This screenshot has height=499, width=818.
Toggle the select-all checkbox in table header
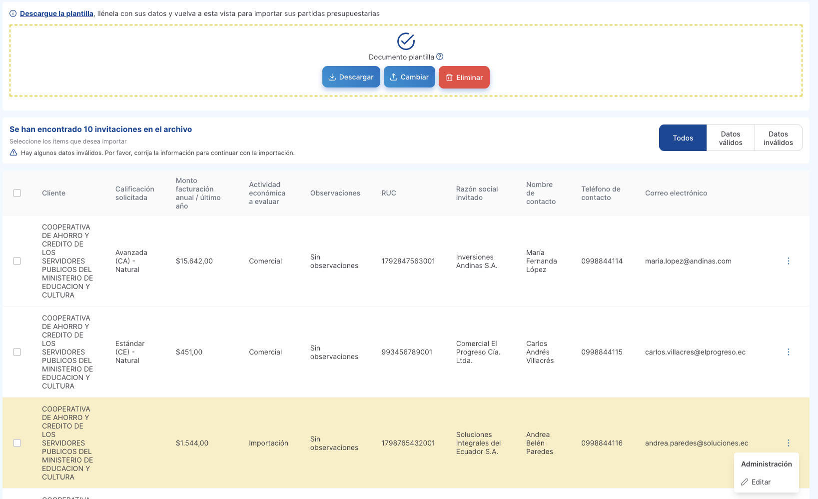point(17,193)
